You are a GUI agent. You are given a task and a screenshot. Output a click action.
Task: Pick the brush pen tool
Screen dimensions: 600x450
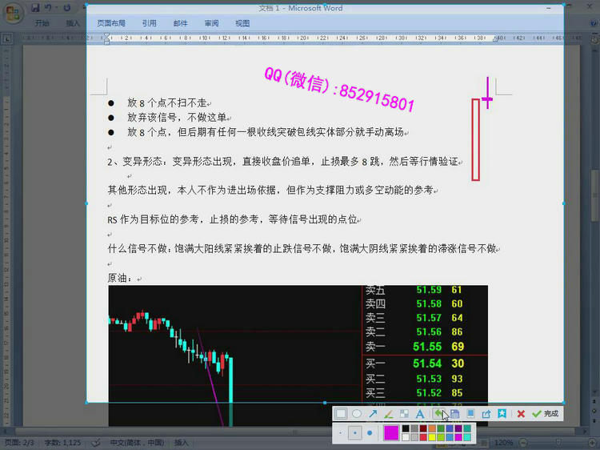click(388, 414)
